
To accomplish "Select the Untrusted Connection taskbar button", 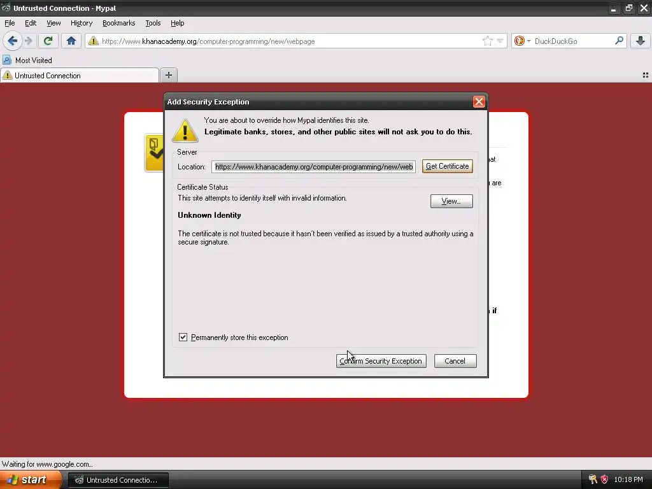I will (118, 480).
